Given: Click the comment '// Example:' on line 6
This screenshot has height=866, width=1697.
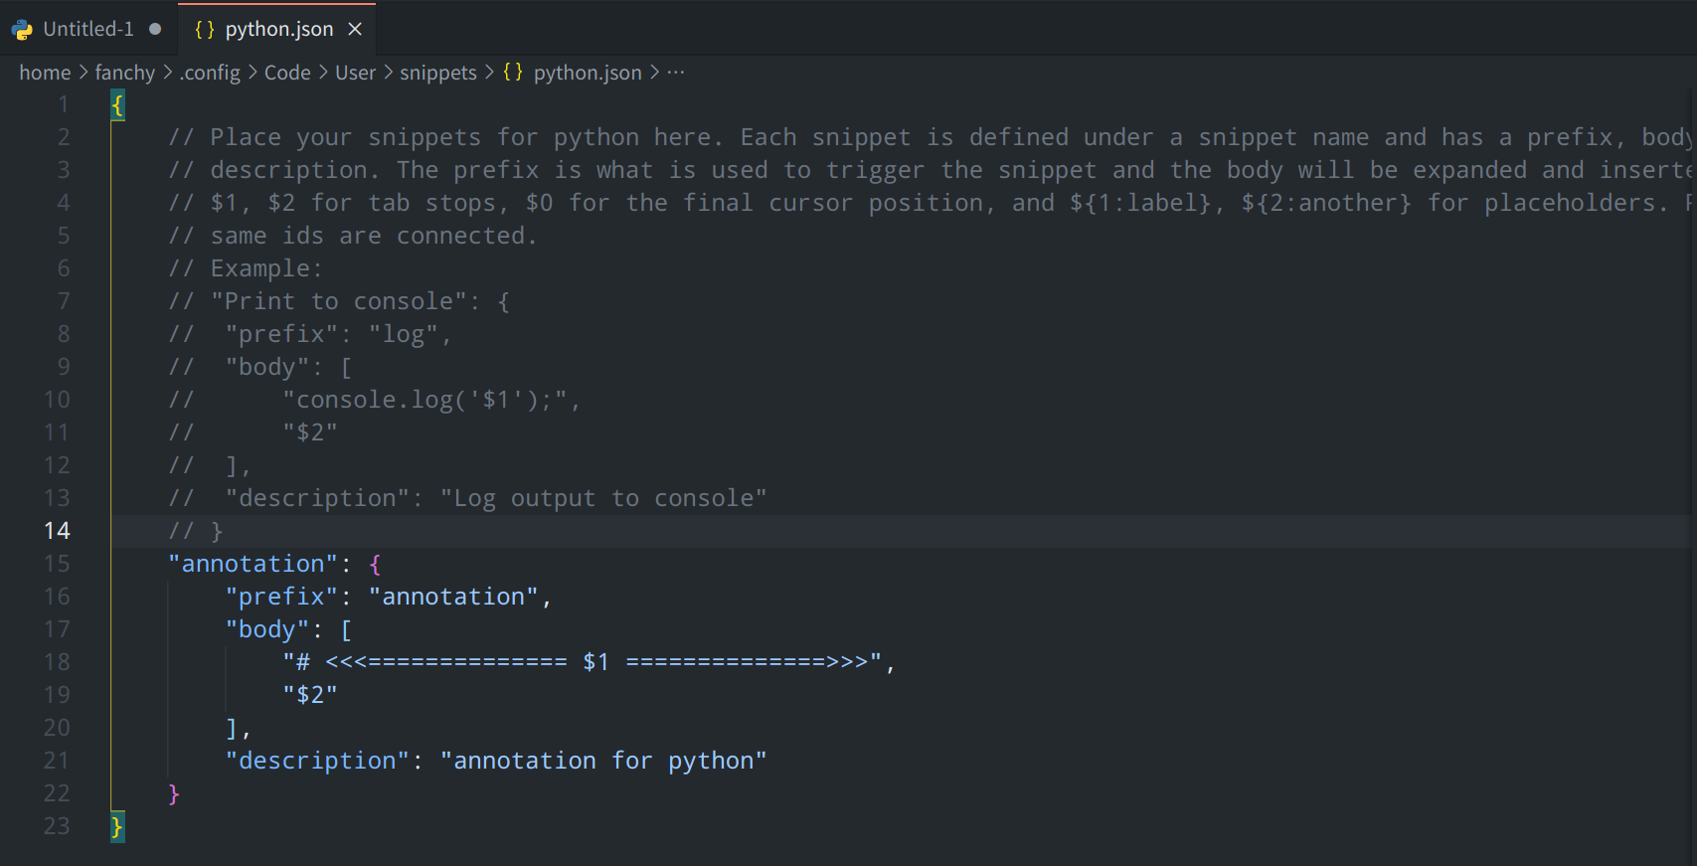Looking at the screenshot, I should click(x=246, y=268).
